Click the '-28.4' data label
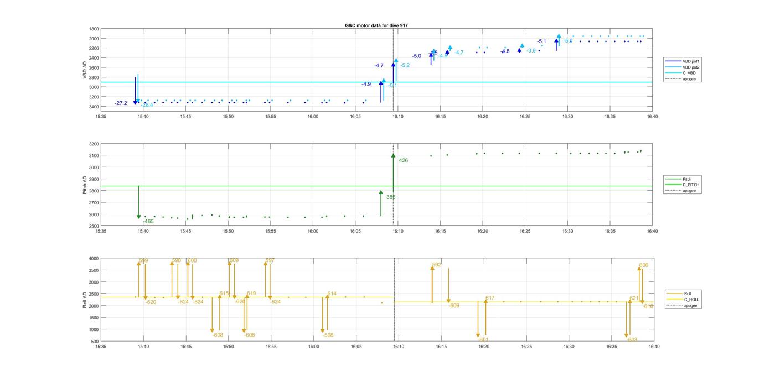This screenshot has height=383, width=775. click(x=147, y=105)
